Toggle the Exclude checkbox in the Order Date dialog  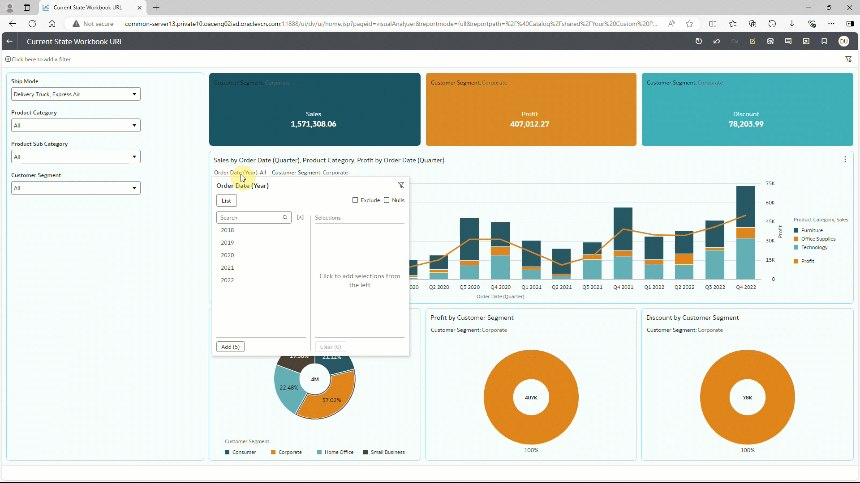tap(355, 200)
